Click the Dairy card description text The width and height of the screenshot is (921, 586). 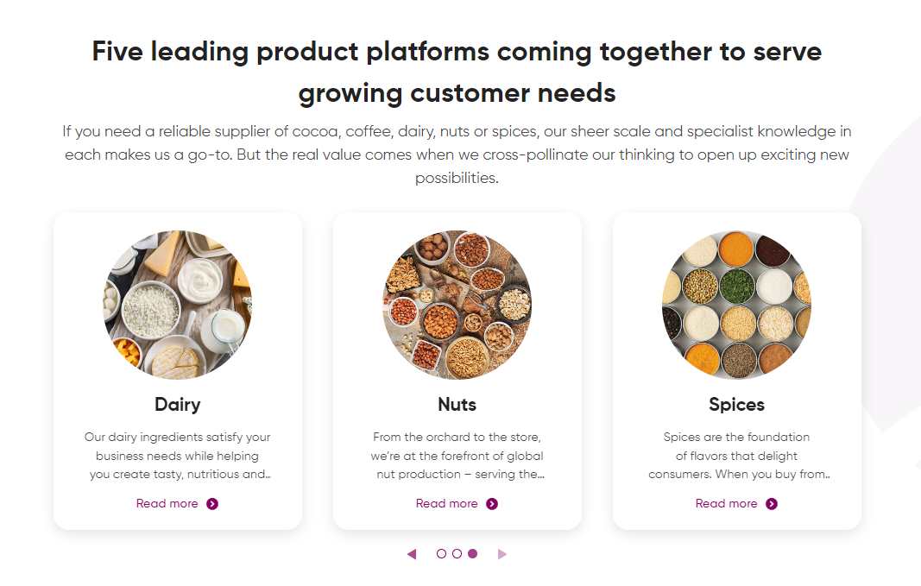(x=178, y=456)
